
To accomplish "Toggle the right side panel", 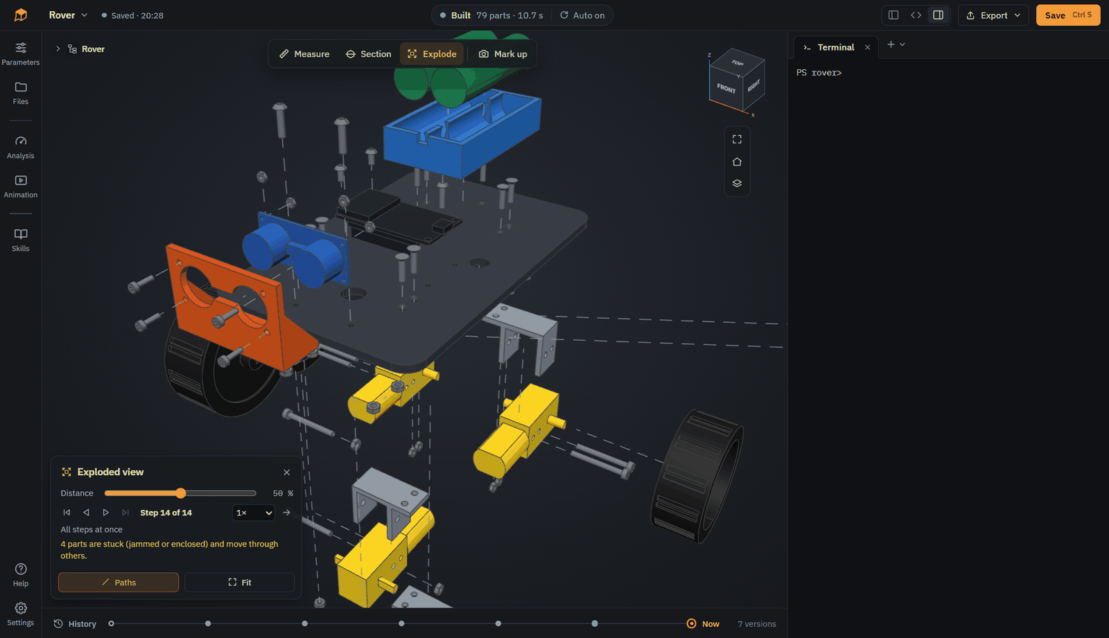I will (938, 15).
